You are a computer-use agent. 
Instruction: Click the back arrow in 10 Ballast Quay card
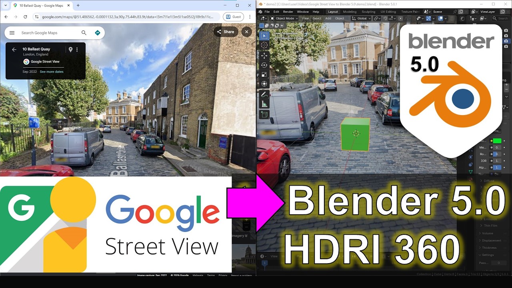14,50
